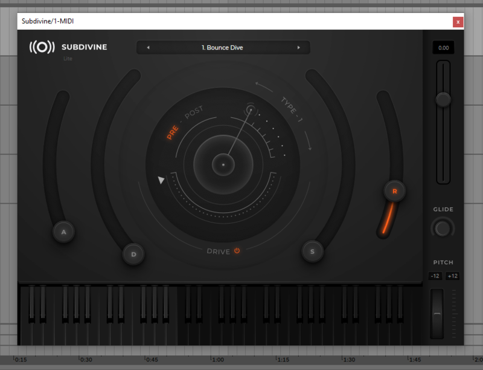
Task: Click the Subdivine logo icon
Action: pos(42,47)
